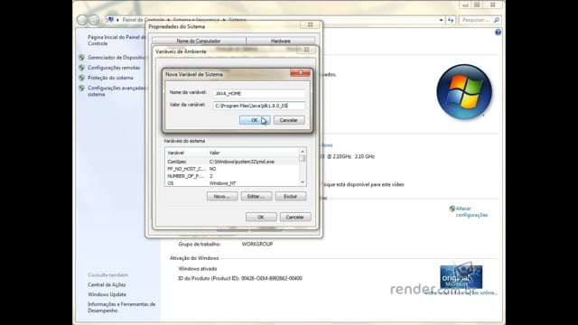Open Proteção do sistema link
The width and height of the screenshot is (578, 325).
point(110,78)
